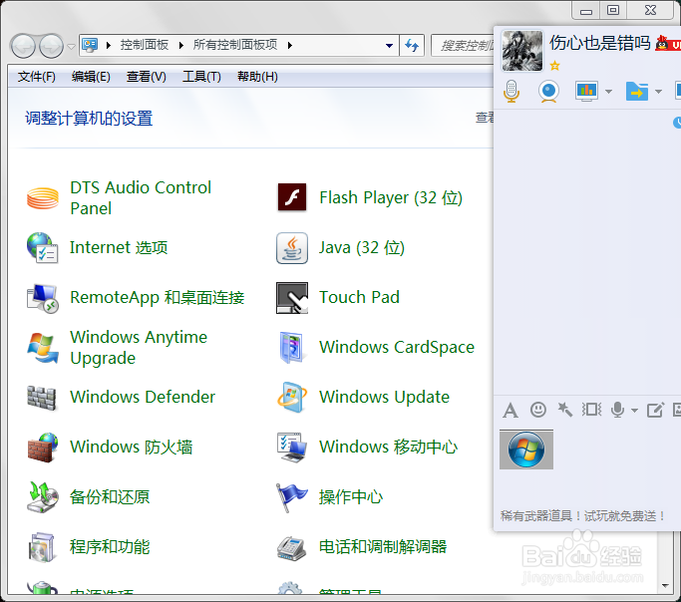The width and height of the screenshot is (681, 602).
Task: Click the control panel search box
Action: [463, 45]
